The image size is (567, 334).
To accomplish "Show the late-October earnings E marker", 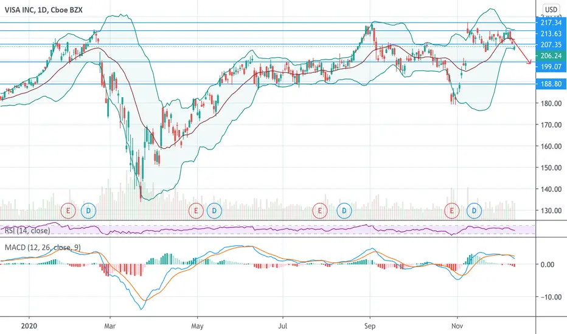I will 451,210.
